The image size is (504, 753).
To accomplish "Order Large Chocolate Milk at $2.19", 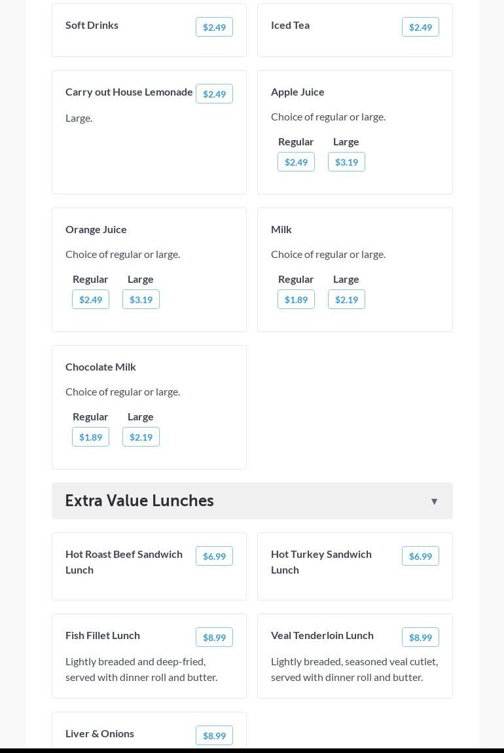I will click(141, 437).
